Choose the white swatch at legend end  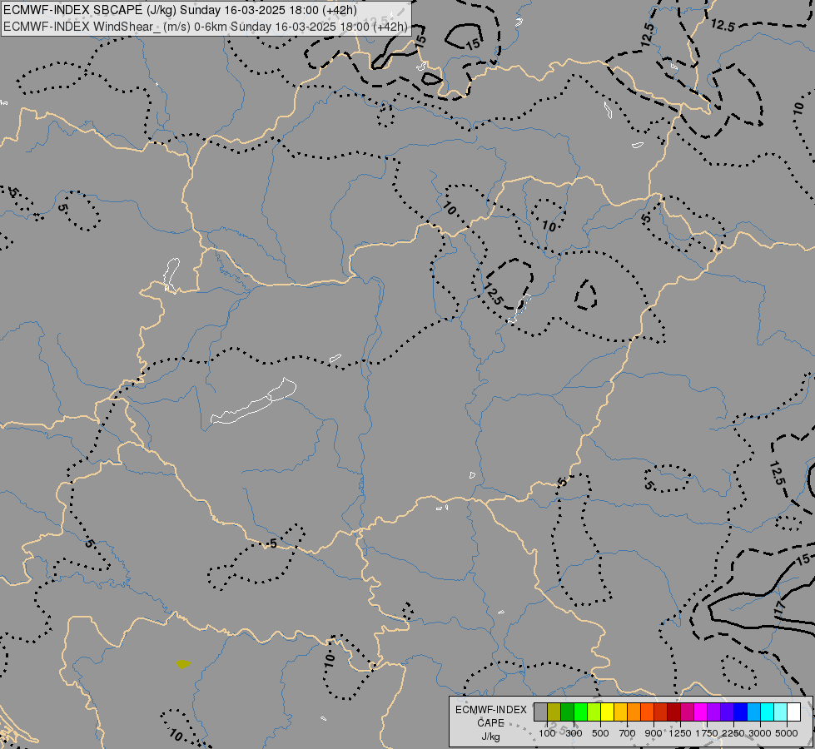(793, 712)
